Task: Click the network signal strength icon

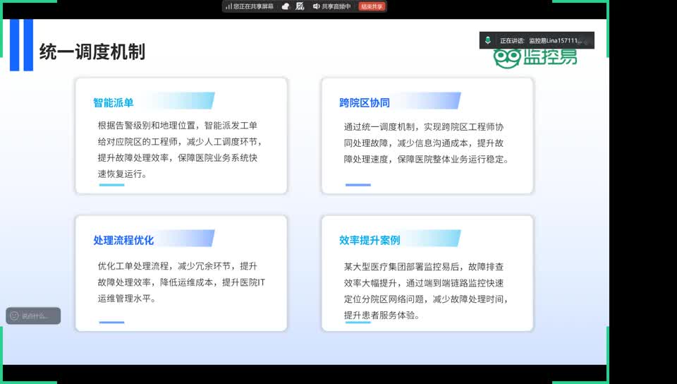Action: [228, 6]
